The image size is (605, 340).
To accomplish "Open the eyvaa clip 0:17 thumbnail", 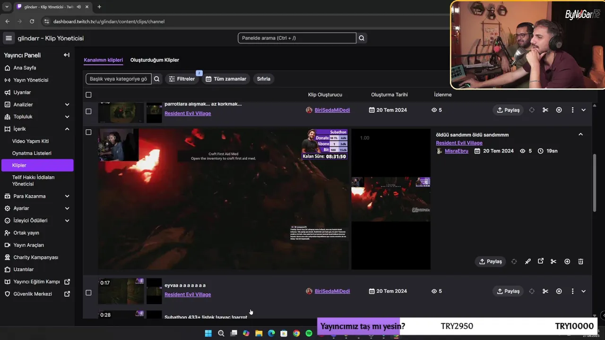I will coord(121,291).
